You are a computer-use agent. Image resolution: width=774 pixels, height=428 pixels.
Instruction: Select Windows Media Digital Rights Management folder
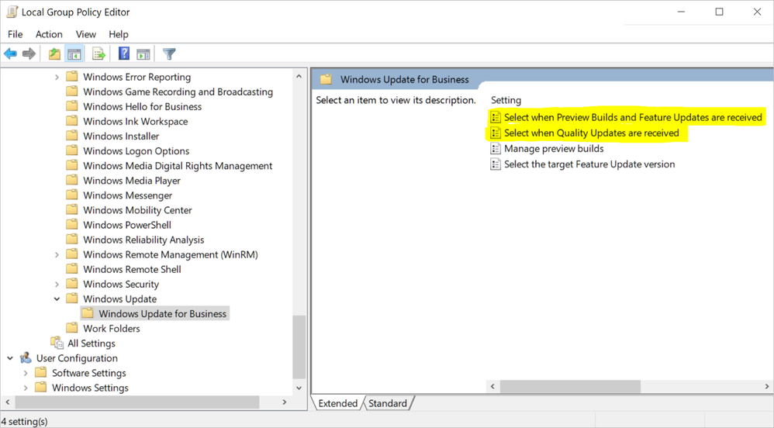pyautogui.click(x=178, y=166)
